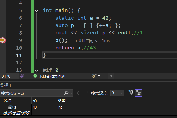Click the previous search result left arrow
Screen dimensions: 177x118
click(79, 93)
